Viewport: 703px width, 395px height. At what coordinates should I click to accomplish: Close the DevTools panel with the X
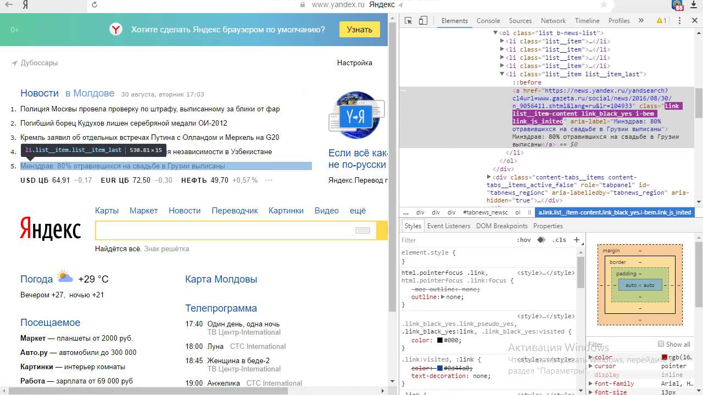(694, 21)
